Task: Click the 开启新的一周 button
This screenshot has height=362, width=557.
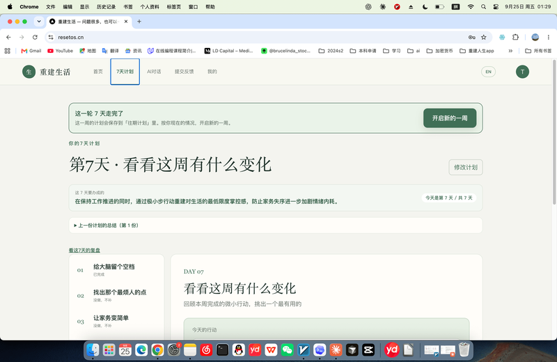Action: point(450,118)
